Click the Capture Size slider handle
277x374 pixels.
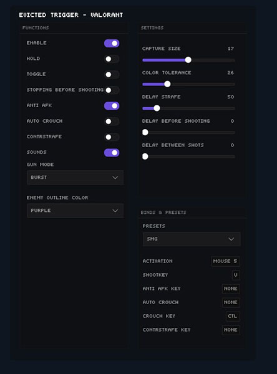click(x=188, y=60)
